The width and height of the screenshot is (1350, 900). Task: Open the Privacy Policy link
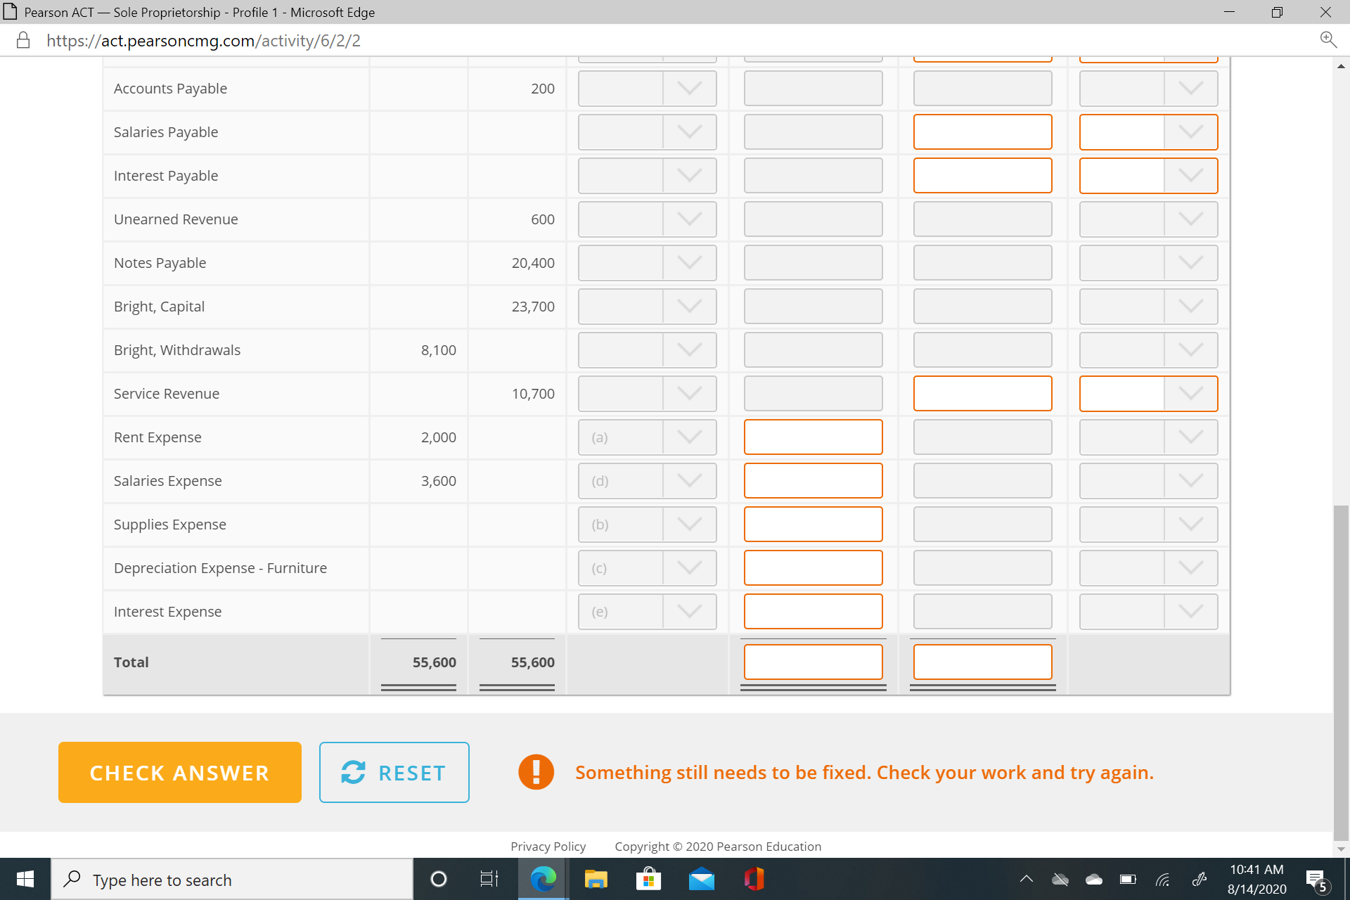click(x=548, y=846)
